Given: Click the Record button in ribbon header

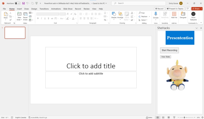Looking at the screenshot, I should pos(159,9).
